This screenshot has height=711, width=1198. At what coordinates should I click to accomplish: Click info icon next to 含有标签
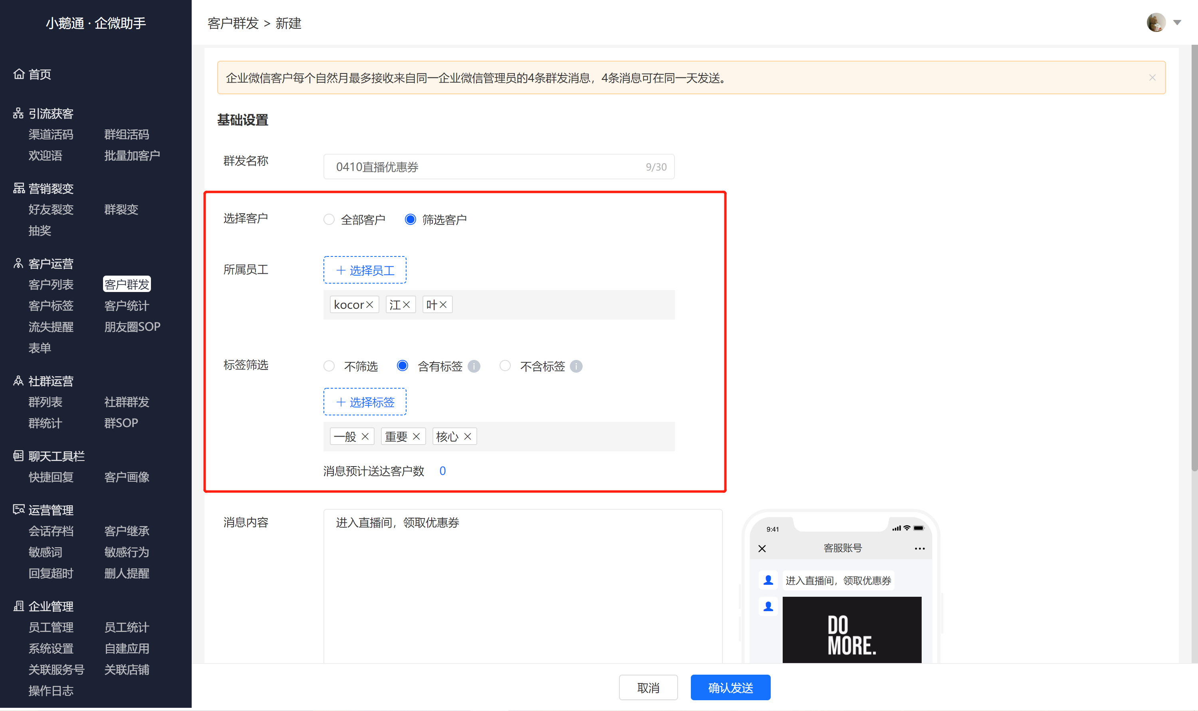coord(474,367)
